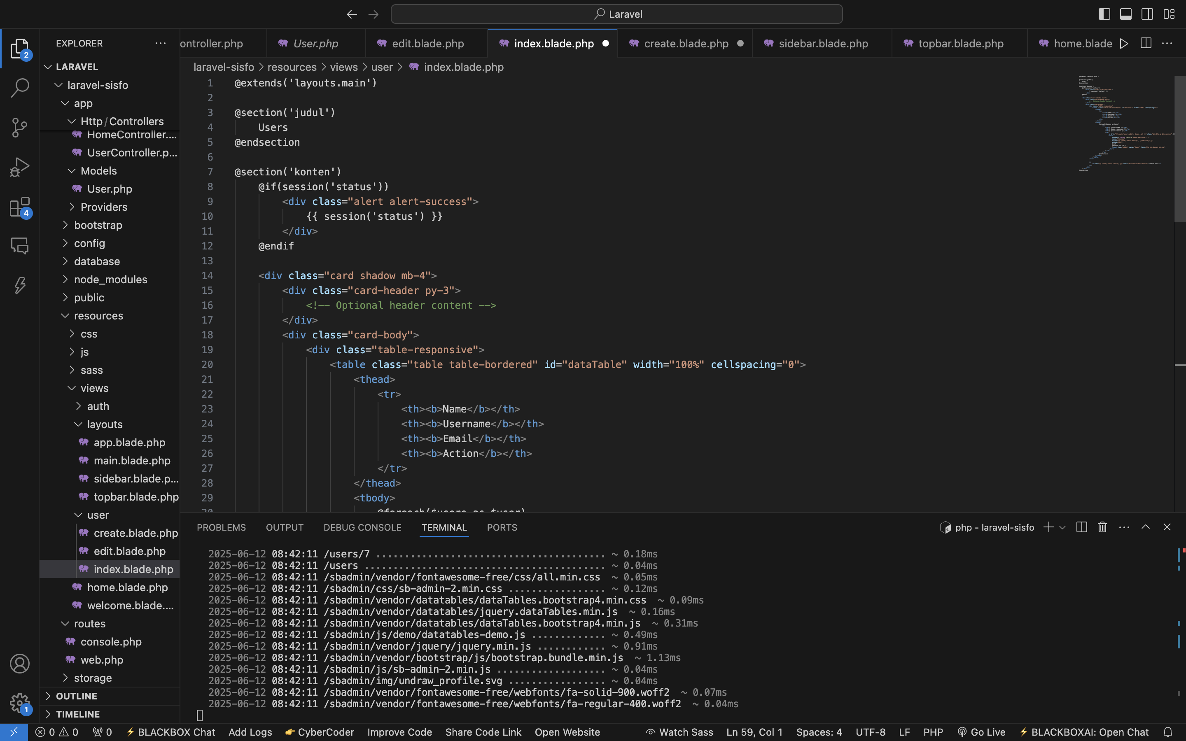Image resolution: width=1186 pixels, height=741 pixels.
Task: Run the home.blade file with the play icon
Action: pos(1124,43)
